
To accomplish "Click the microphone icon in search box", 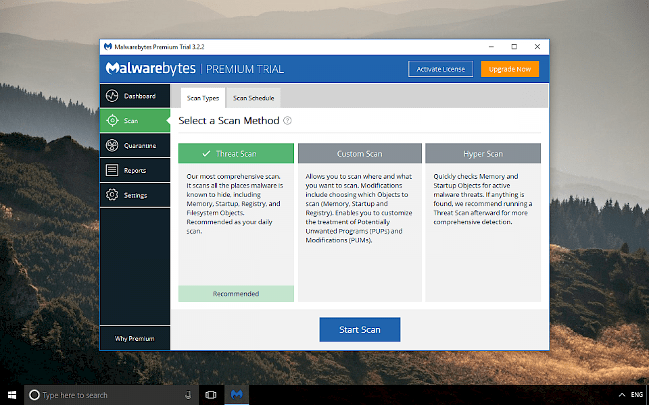I will [189, 395].
